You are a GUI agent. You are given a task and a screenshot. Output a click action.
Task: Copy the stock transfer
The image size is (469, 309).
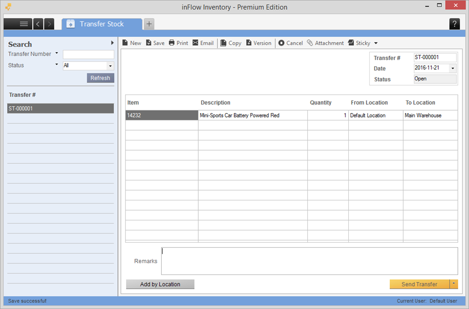click(231, 43)
